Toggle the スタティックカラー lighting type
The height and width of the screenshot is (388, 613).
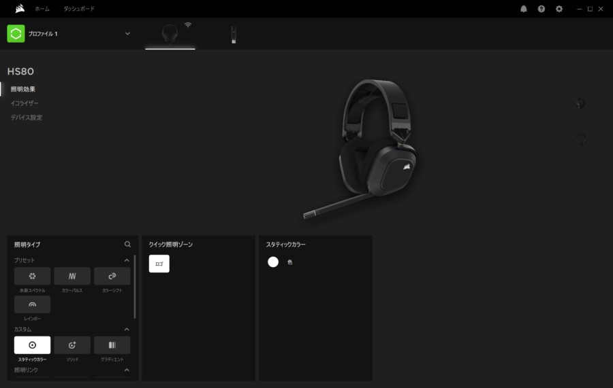32,345
